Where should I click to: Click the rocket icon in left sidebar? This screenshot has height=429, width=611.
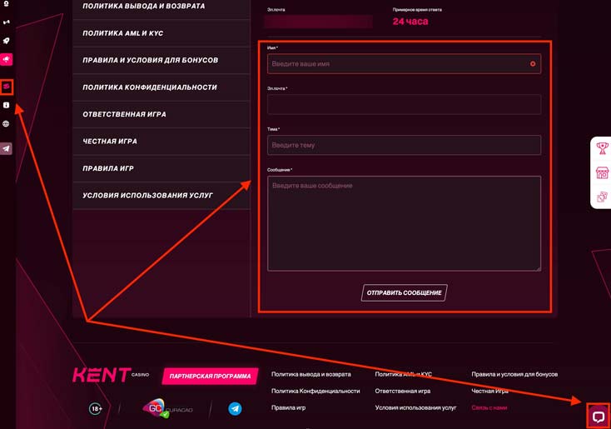pos(7,41)
